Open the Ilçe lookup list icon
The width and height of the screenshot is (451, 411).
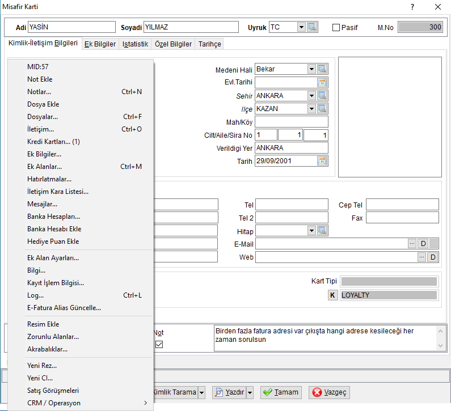[322, 109]
